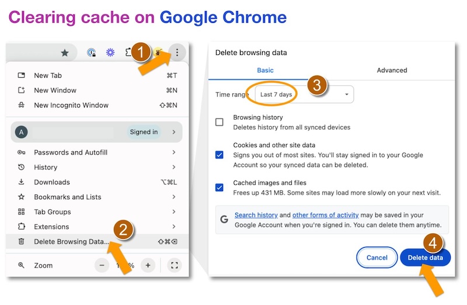Click the Tab Groups grid icon

(x=22, y=212)
